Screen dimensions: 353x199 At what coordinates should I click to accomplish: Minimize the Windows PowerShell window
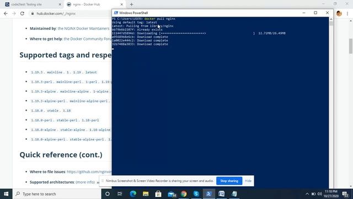click(304, 13)
